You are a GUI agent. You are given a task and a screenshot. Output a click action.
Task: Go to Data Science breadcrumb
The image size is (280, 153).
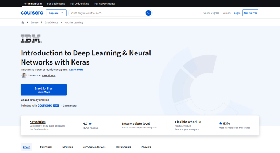[51, 22]
